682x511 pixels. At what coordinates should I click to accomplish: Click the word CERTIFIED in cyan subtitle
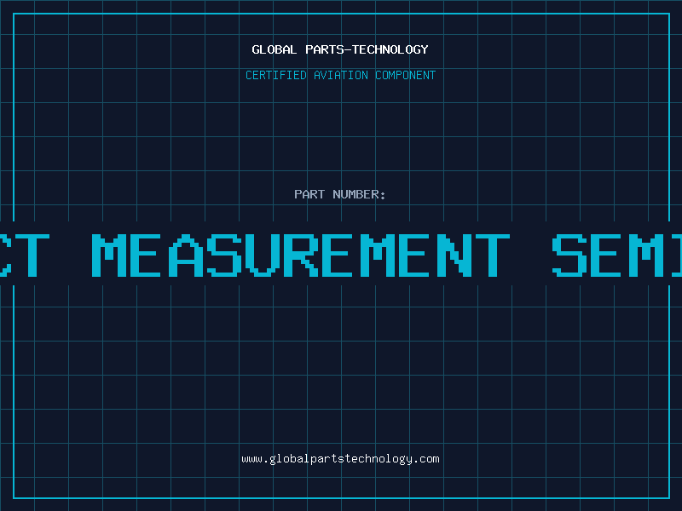(x=276, y=75)
